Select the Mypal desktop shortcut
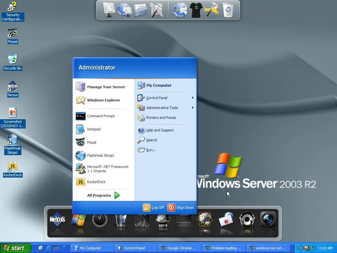The height and width of the screenshot is (253, 337). [x=13, y=36]
